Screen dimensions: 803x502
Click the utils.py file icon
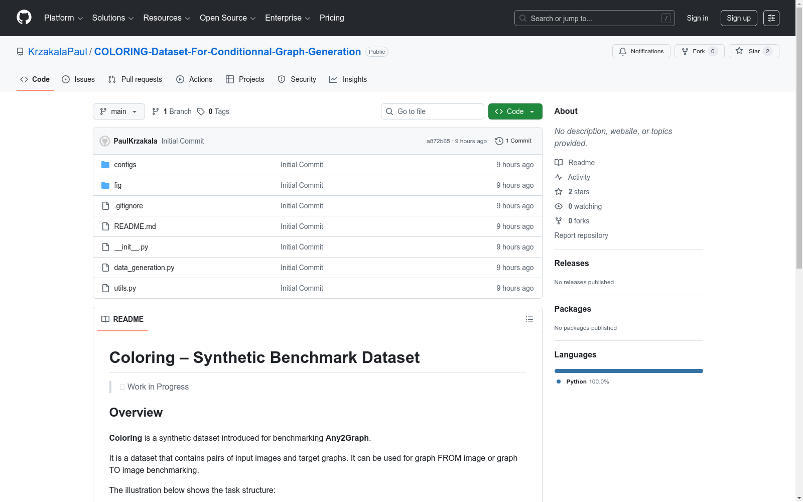click(x=105, y=288)
